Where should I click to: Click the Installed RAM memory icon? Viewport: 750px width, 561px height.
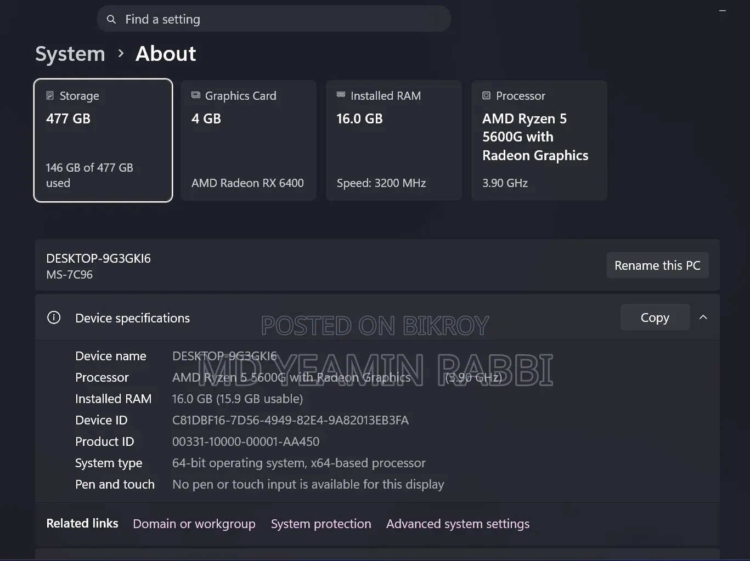341,95
